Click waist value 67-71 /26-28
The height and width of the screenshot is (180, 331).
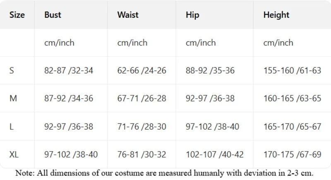142,98
